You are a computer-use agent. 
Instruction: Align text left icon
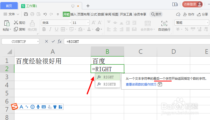(x=109, y=29)
